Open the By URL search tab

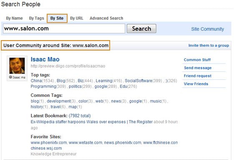click(77, 18)
